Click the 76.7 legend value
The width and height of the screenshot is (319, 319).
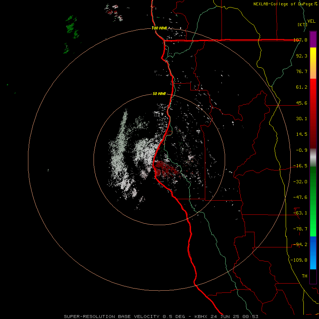click(302, 71)
